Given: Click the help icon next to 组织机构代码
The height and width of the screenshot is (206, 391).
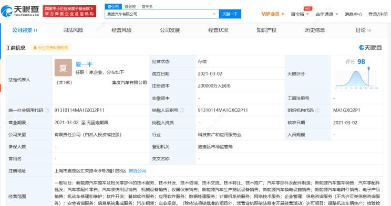Looking at the screenshot, I should 317,110.
